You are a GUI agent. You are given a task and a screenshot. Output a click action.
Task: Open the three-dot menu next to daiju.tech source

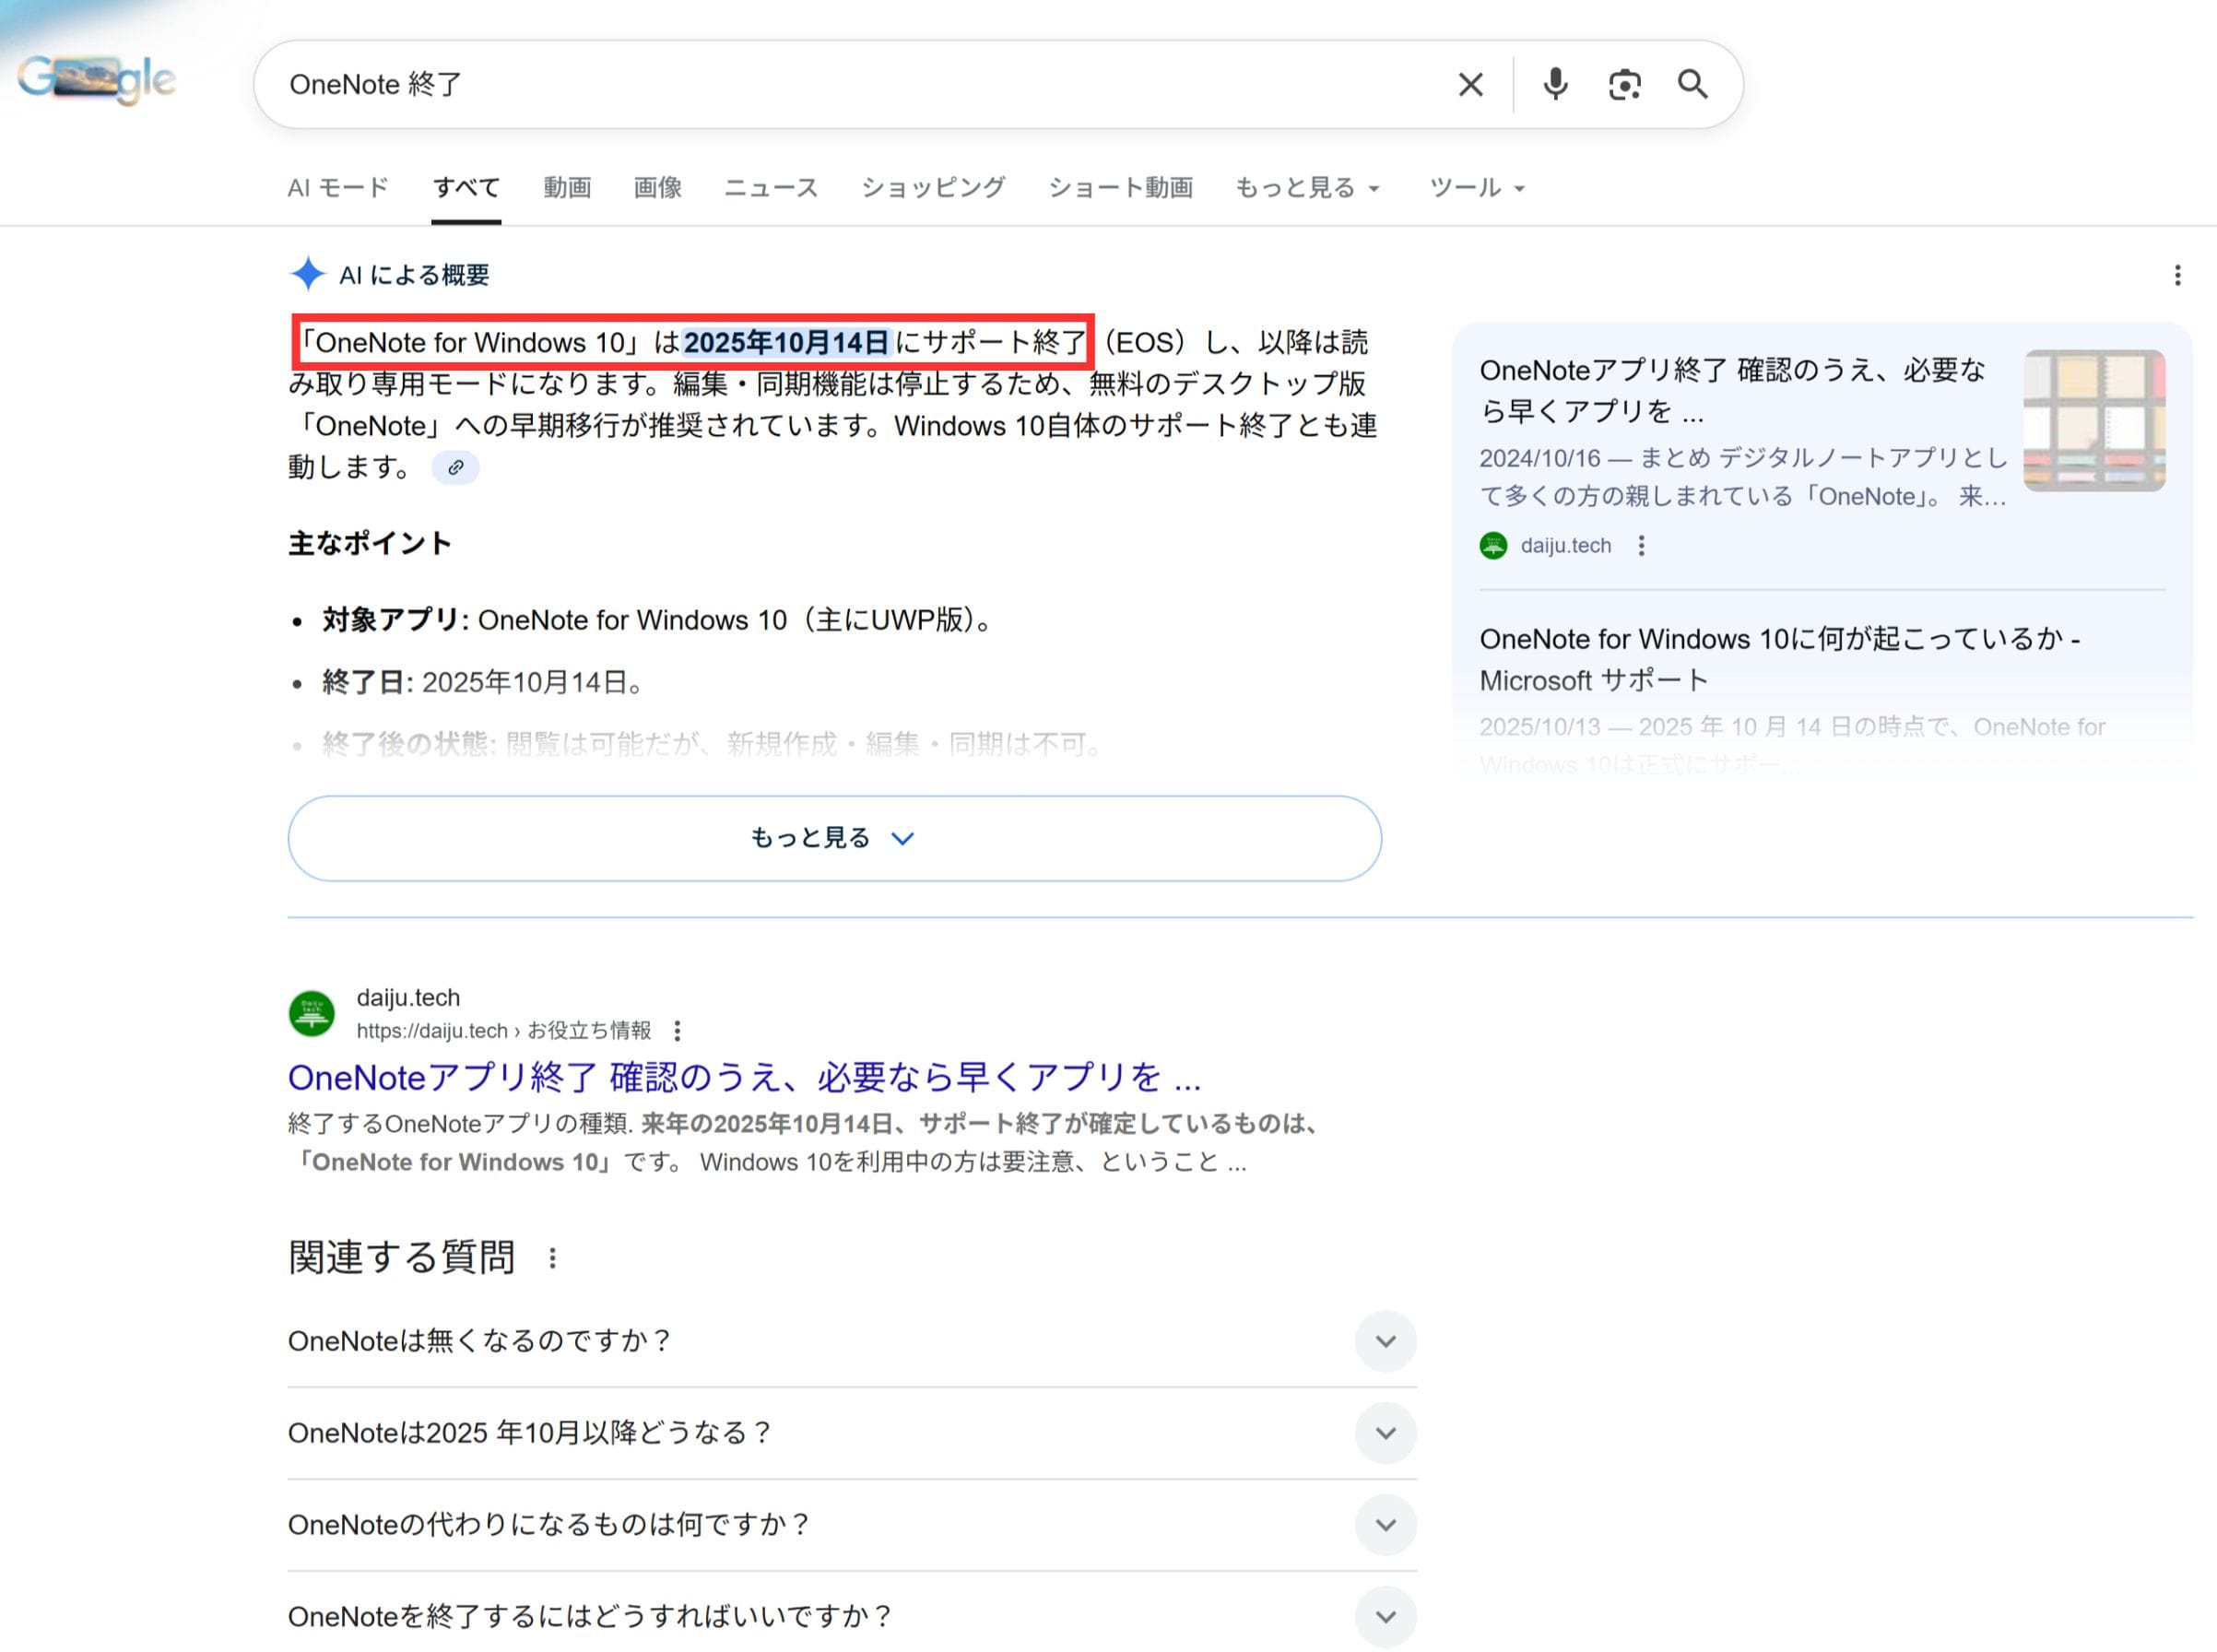(1641, 546)
